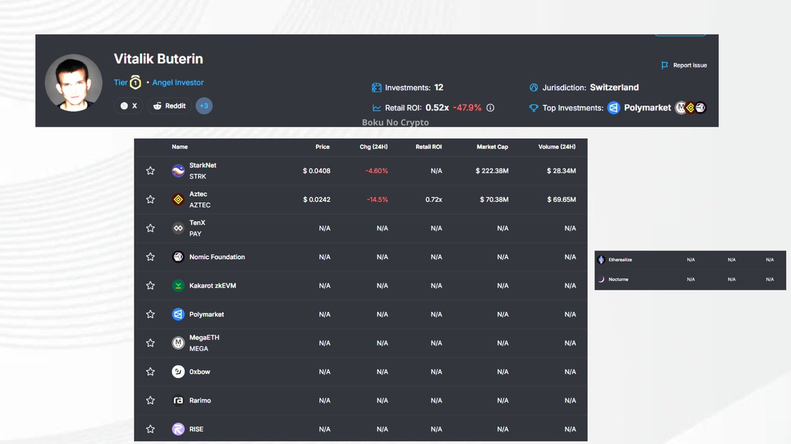Viewport: 791px width, 444px height.
Task: Click Aztec 24H change -14.5%
Action: pyautogui.click(x=377, y=199)
